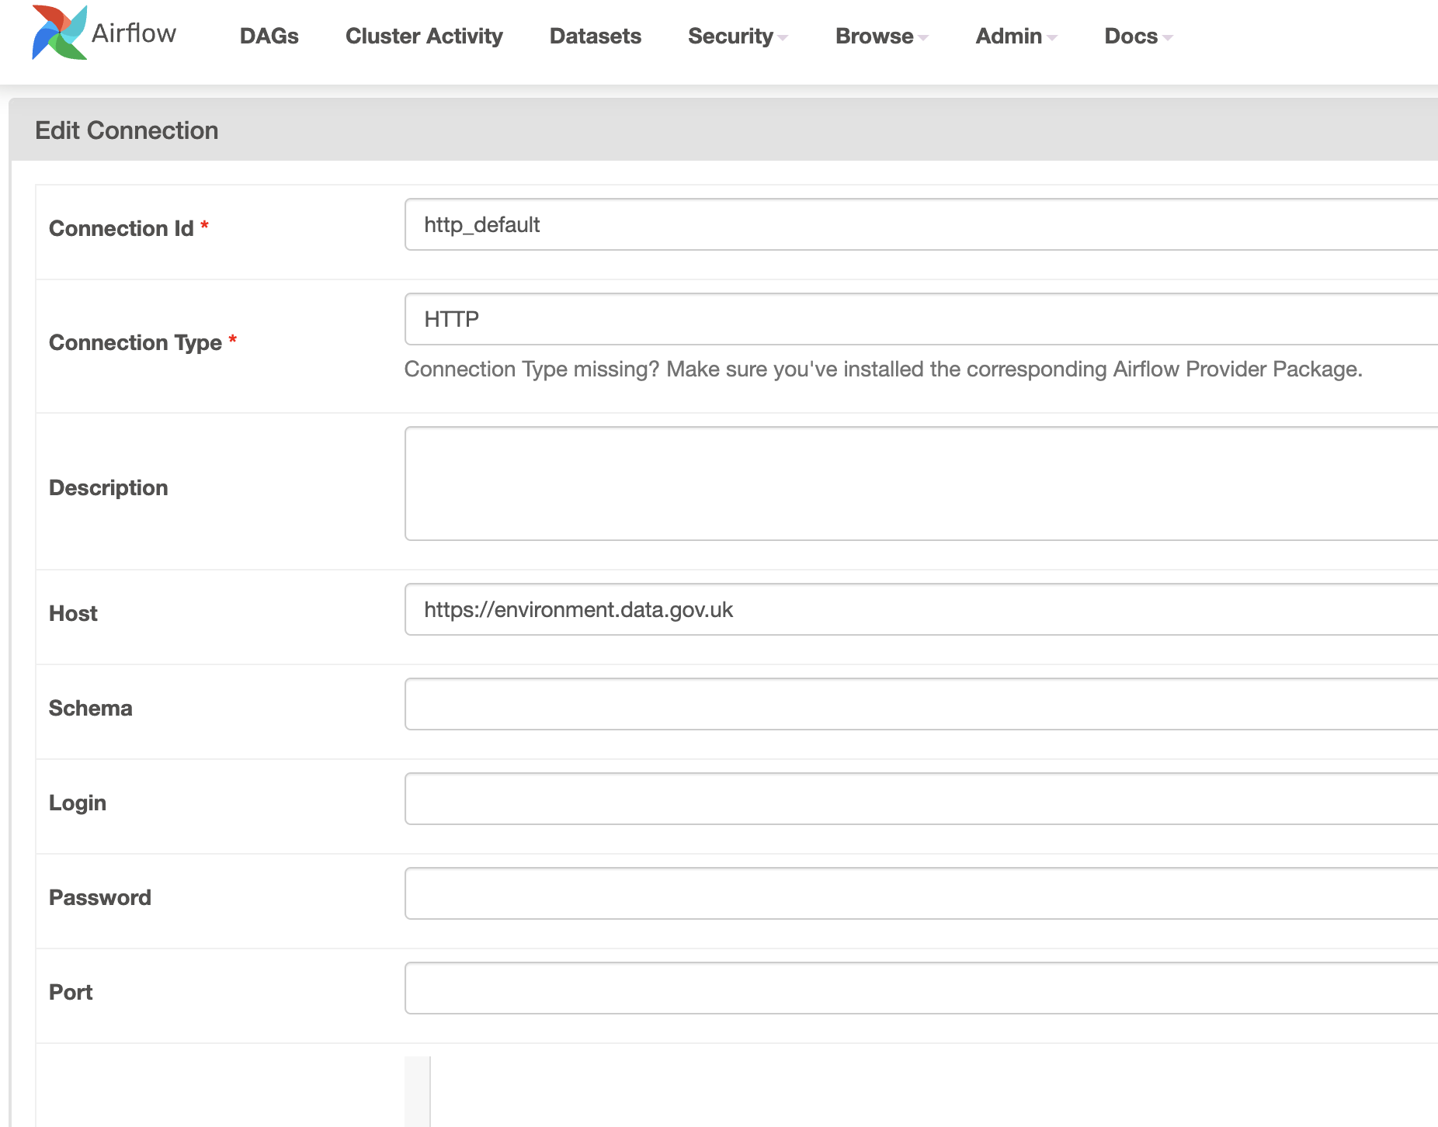Screen dimensions: 1438x1127
Task: Click the Password label
Action: 100,897
